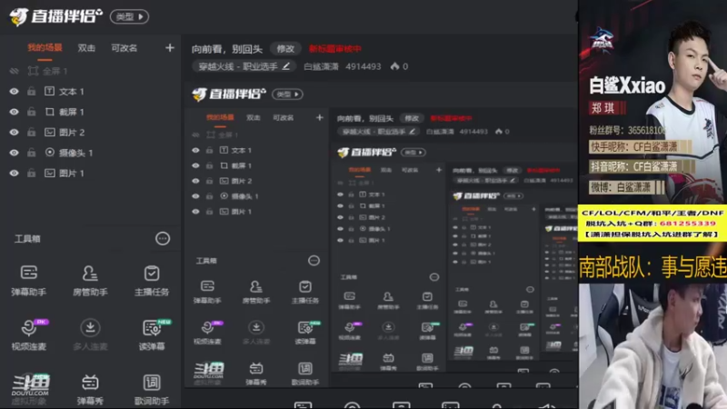Image resolution: width=727 pixels, height=409 pixels.
Task: Hide the 摄像头 1 layer in the outermost list
Action: pyautogui.click(x=14, y=153)
